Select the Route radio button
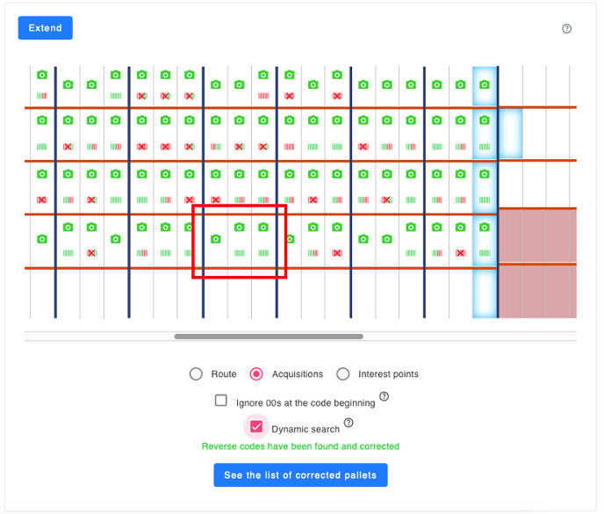Screen dimensions: 604x514 [x=196, y=374]
